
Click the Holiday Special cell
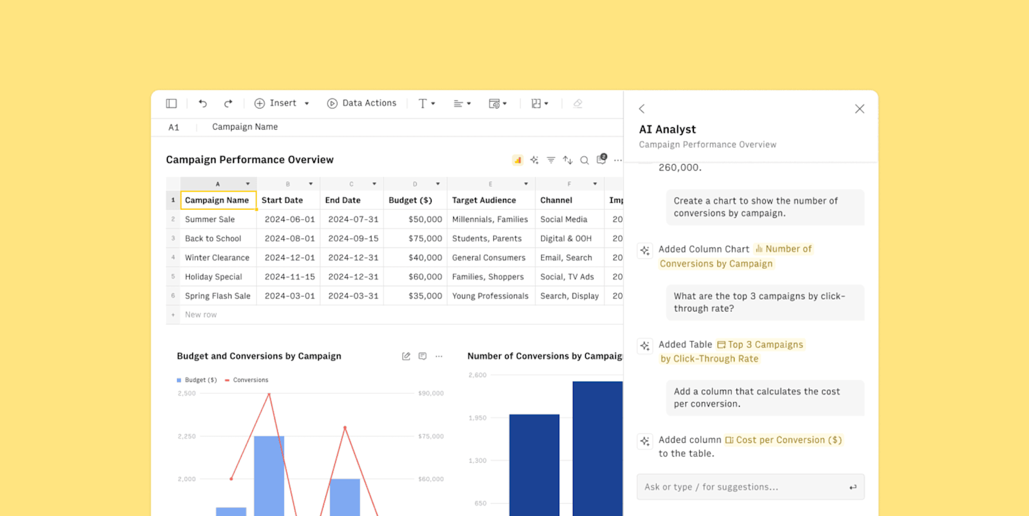[219, 277]
